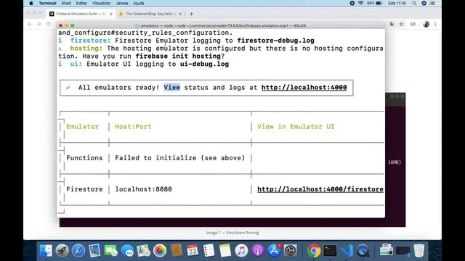Viewport: 465px width, 261px height.
Task: Open the Editar menu
Action: [81, 3]
